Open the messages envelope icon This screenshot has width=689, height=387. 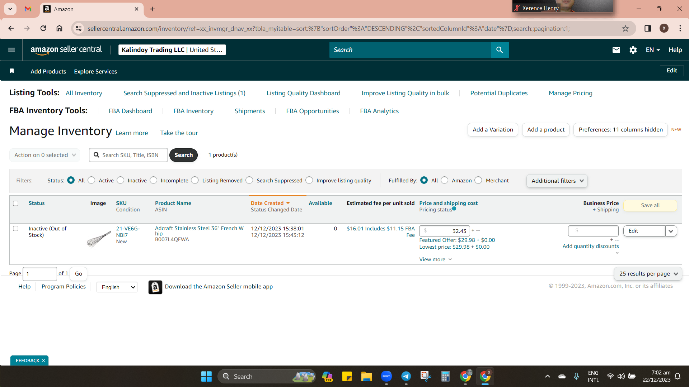point(616,50)
